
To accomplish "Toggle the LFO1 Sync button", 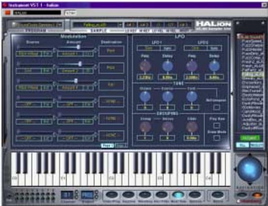I will [x=168, y=48].
